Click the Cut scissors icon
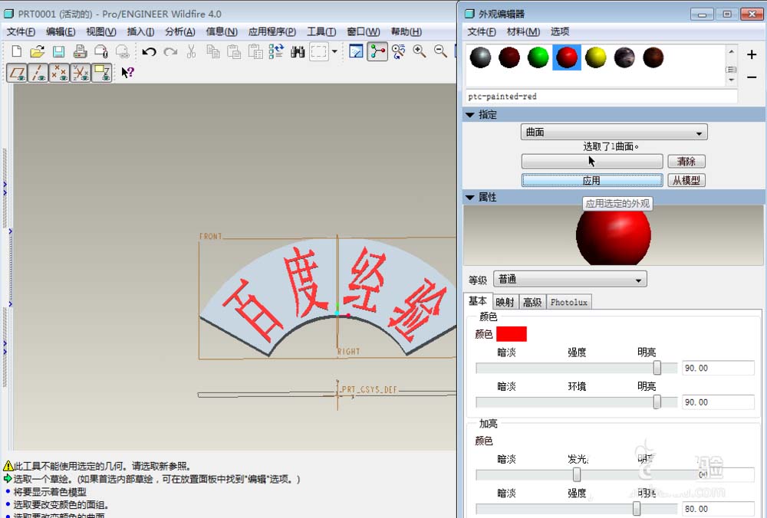This screenshot has height=518, width=767. click(191, 51)
